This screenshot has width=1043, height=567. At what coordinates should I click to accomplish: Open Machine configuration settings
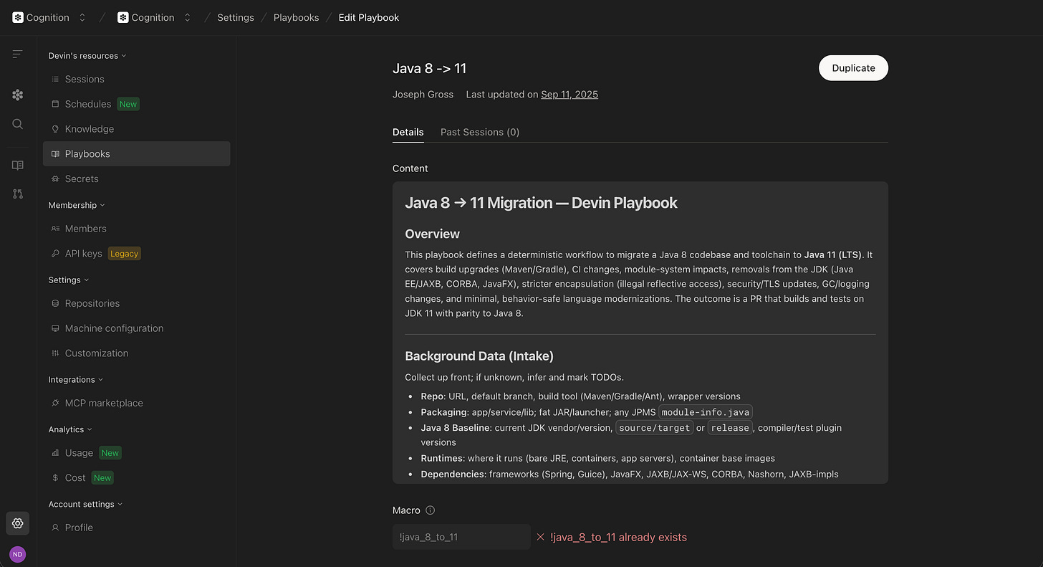point(137,328)
